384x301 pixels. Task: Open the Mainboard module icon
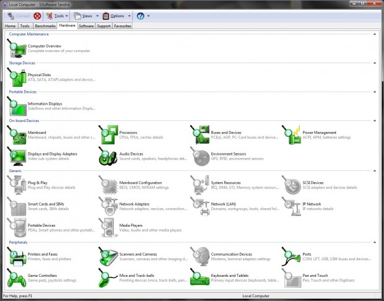coord(17,135)
